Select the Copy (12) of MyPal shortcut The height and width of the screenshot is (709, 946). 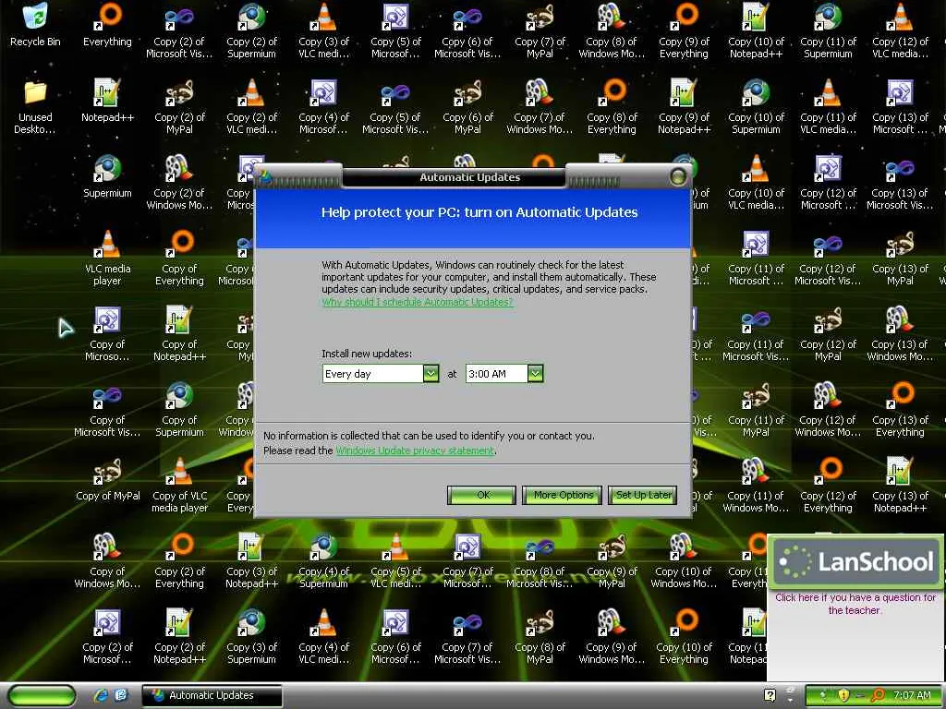[x=829, y=333]
